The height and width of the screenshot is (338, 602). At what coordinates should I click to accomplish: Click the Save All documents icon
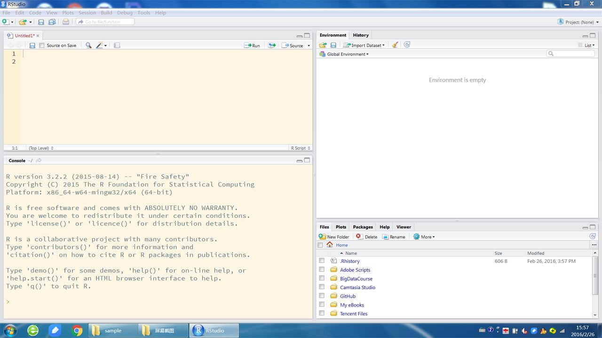52,22
